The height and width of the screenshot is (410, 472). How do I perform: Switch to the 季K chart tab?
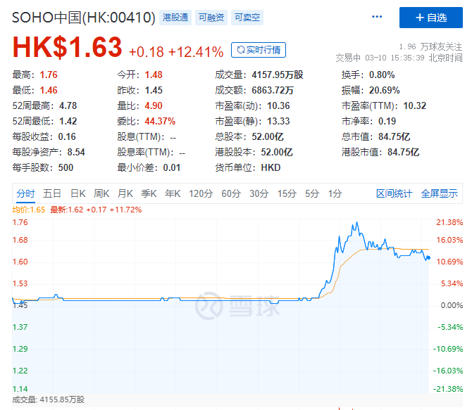tap(149, 193)
